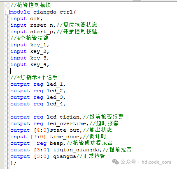This screenshot has width=177, height=169.
Task: Click the comment //提前抢答 after tiqian_qiangda
Action: tap(117, 150)
